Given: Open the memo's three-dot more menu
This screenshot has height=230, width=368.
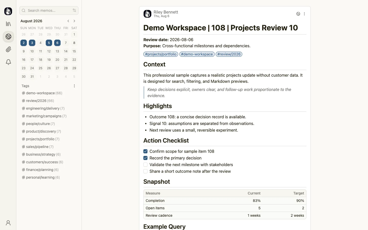Looking at the screenshot, I should [304, 14].
